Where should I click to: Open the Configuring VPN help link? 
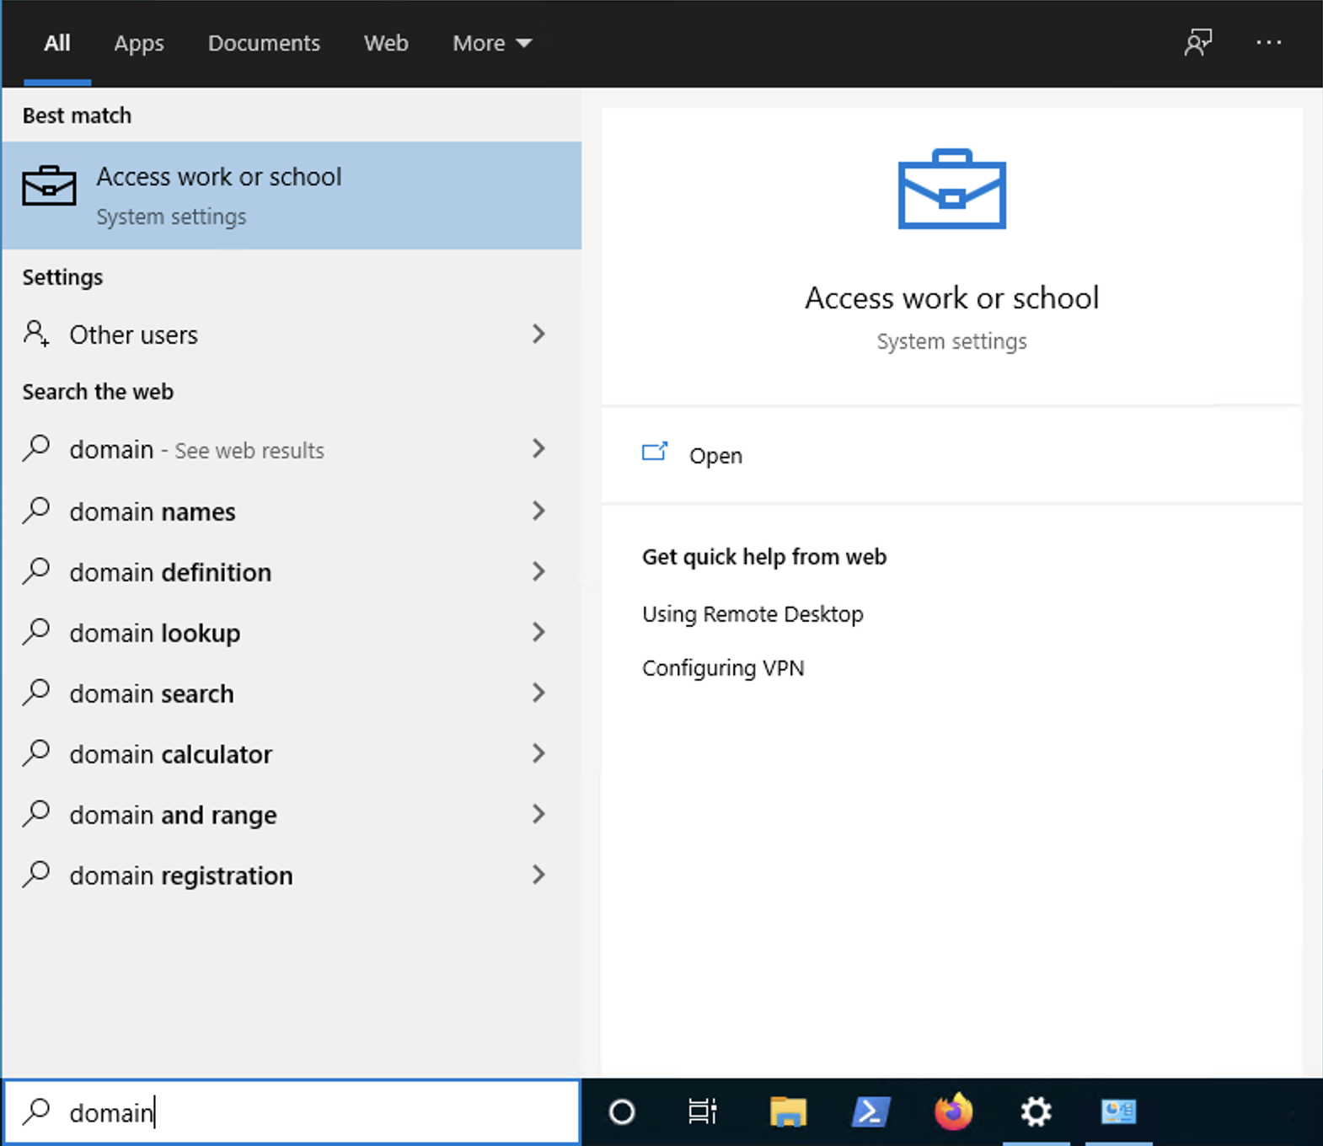723,668
